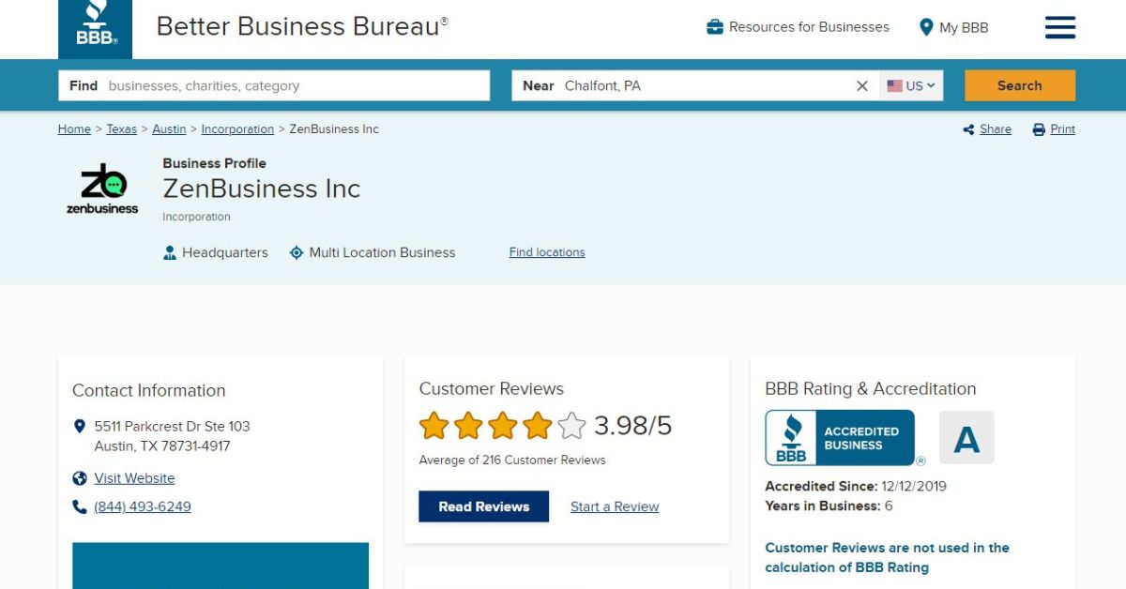Click the Print printer icon
Viewport: 1126px width, 589px height.
[1039, 129]
